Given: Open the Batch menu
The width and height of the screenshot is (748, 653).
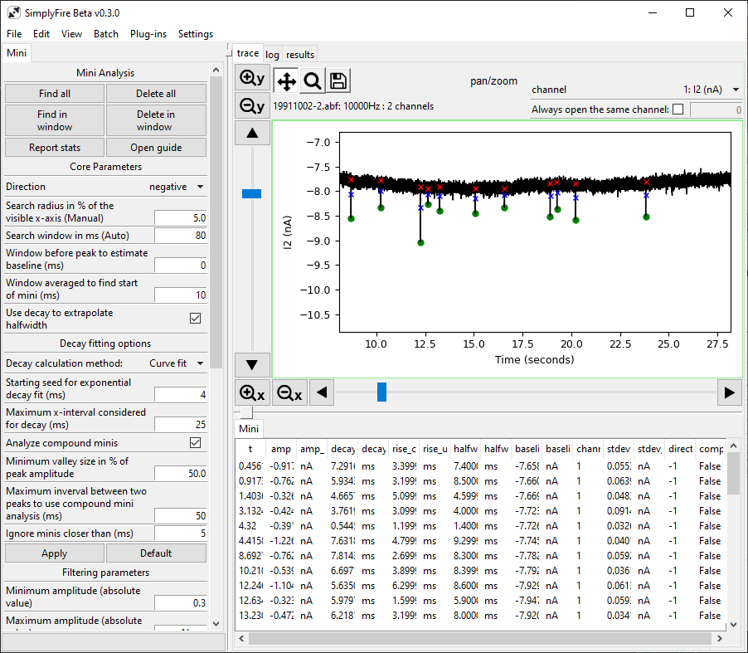Looking at the screenshot, I should point(106,34).
